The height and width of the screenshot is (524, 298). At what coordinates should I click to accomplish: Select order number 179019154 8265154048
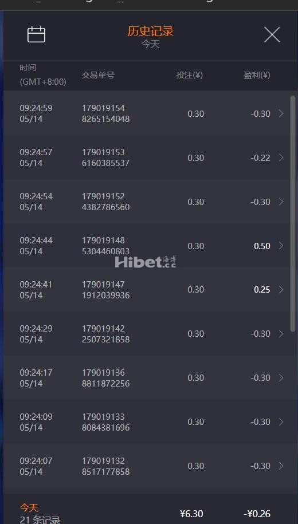point(105,113)
